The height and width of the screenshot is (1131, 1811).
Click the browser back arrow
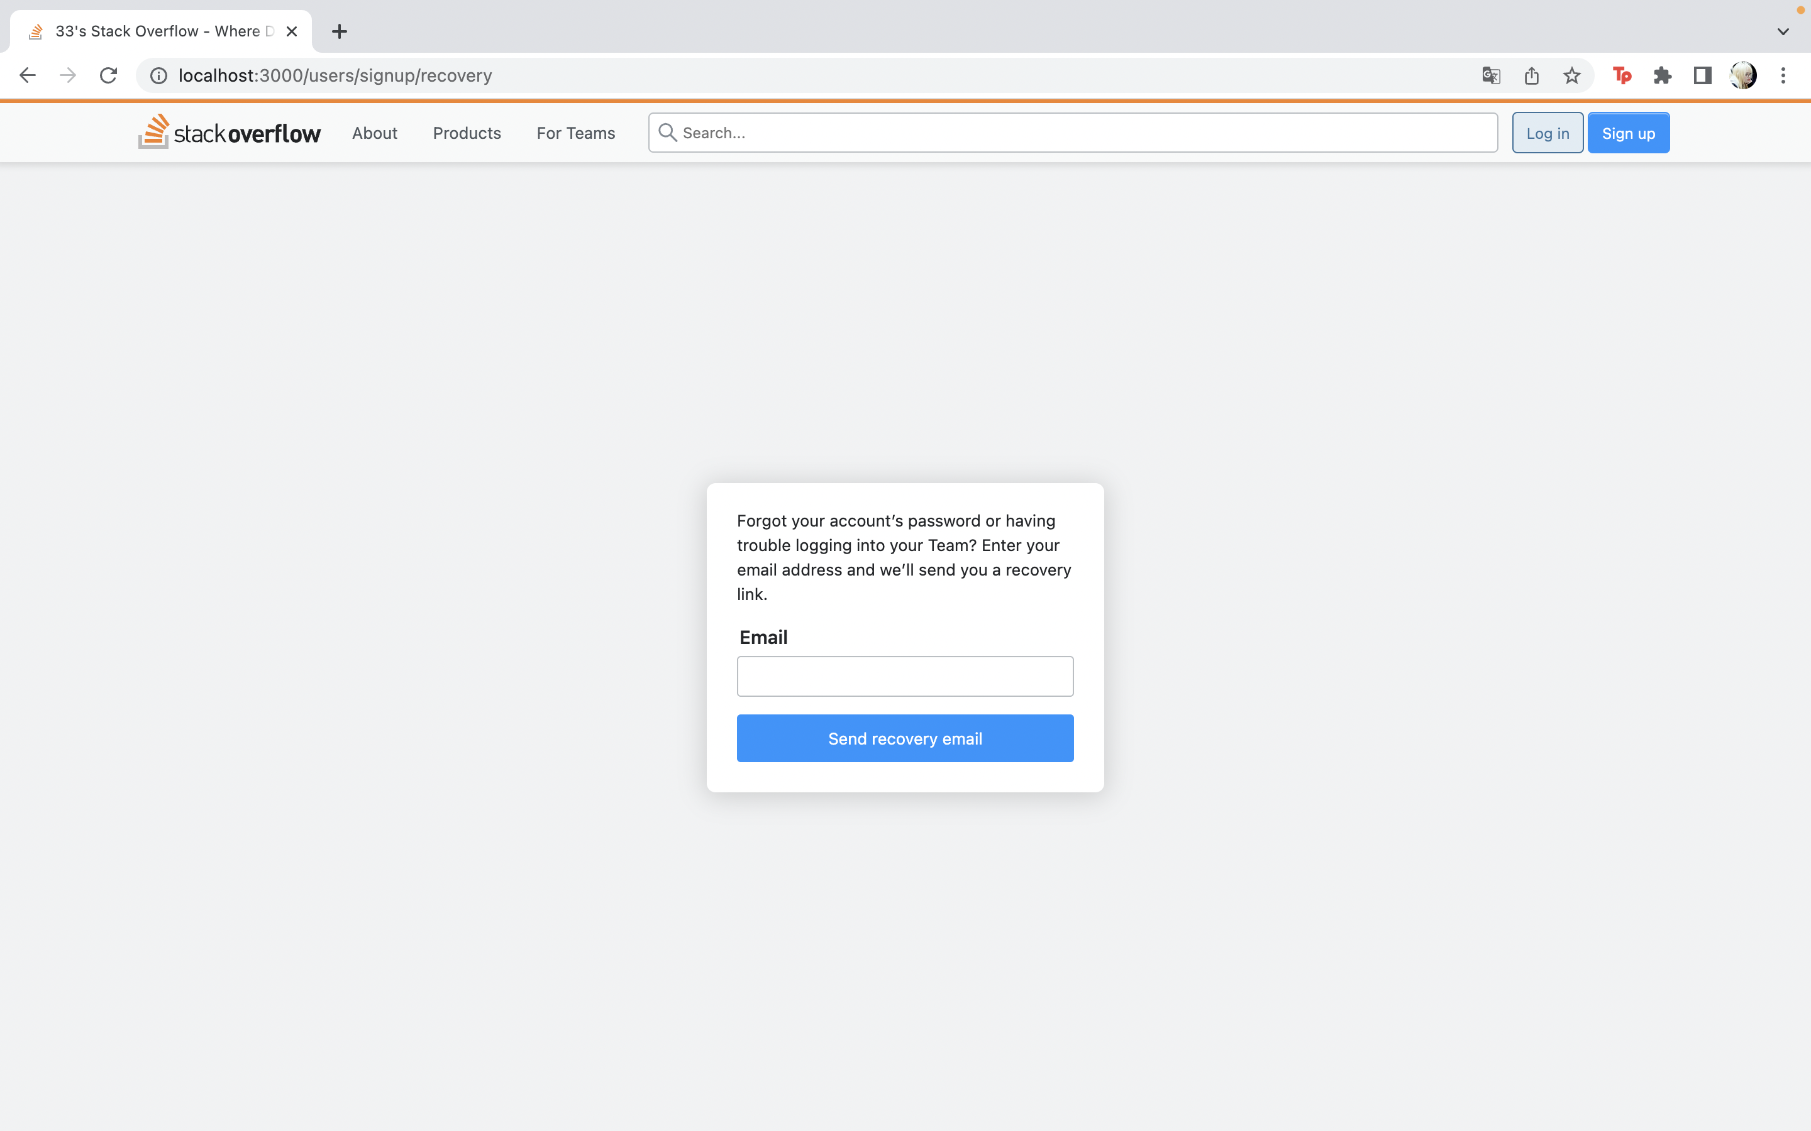click(28, 75)
